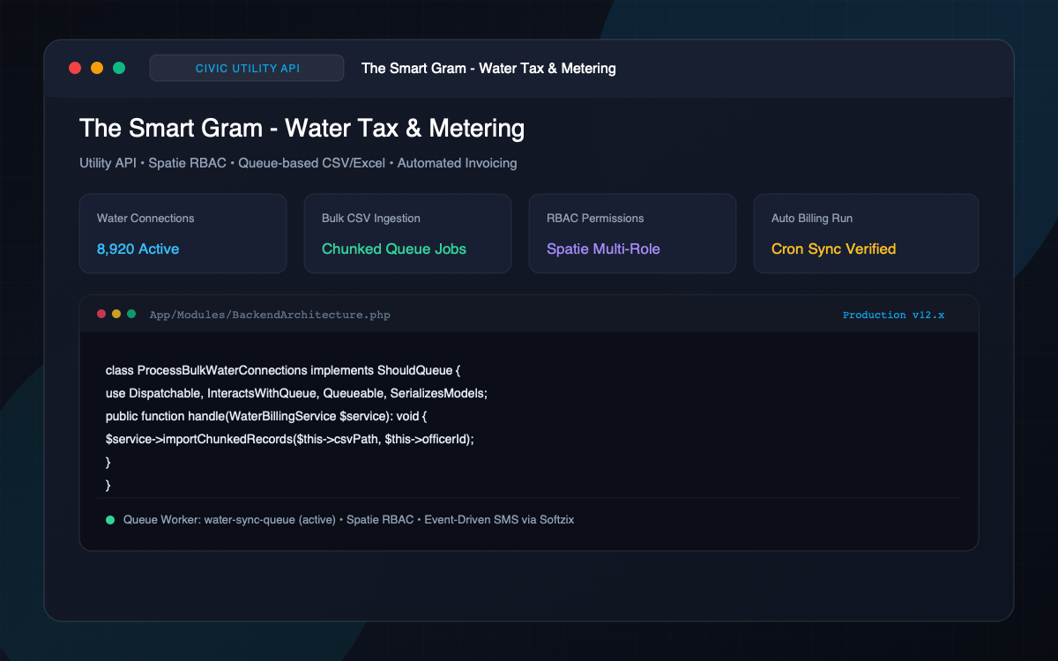This screenshot has width=1058, height=661.
Task: Click the file path App/Modules/BackendArchitecture.php
Action: 270,315
